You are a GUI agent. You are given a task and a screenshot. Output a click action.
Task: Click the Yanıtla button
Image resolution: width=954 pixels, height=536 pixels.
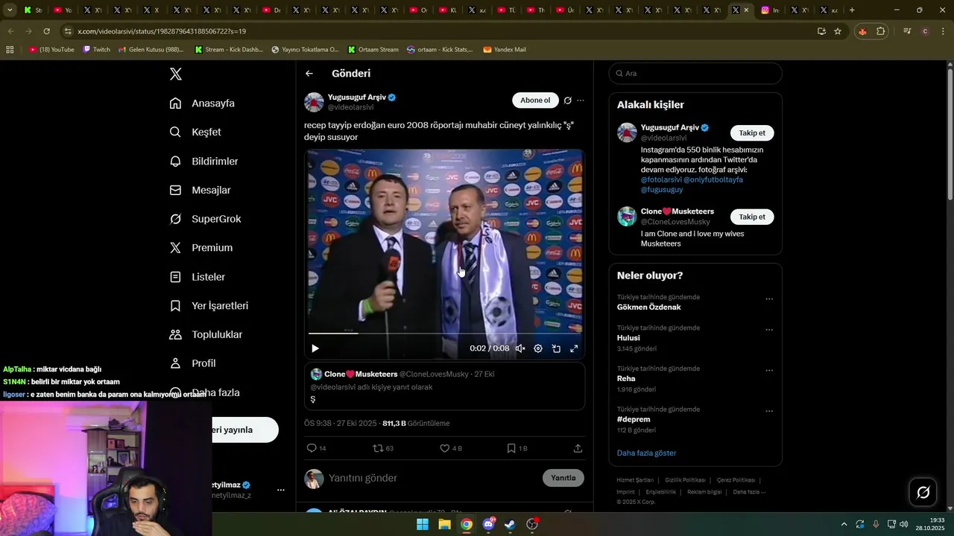coord(563,478)
